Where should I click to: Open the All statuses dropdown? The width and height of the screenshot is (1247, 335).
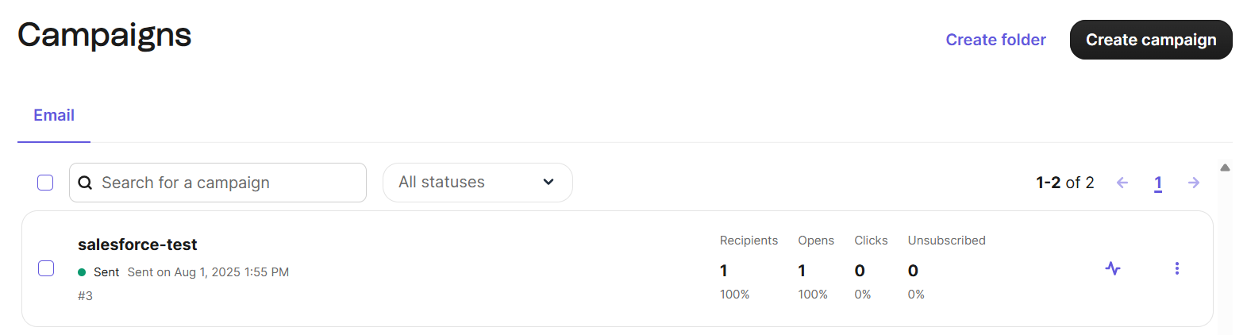pyautogui.click(x=476, y=183)
